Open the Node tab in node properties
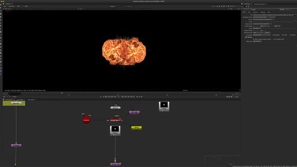Image resolution: width=297 pixels, height=167 pixels. (269, 12)
